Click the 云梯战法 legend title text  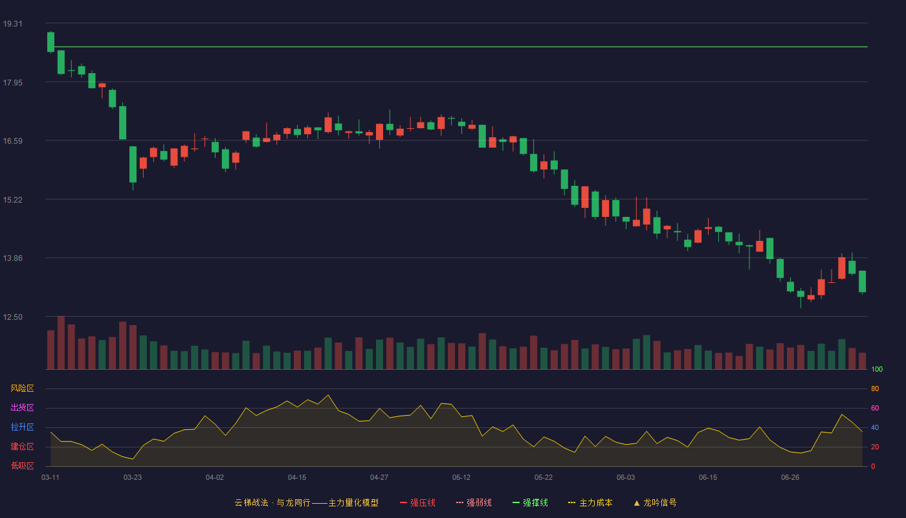(x=251, y=502)
